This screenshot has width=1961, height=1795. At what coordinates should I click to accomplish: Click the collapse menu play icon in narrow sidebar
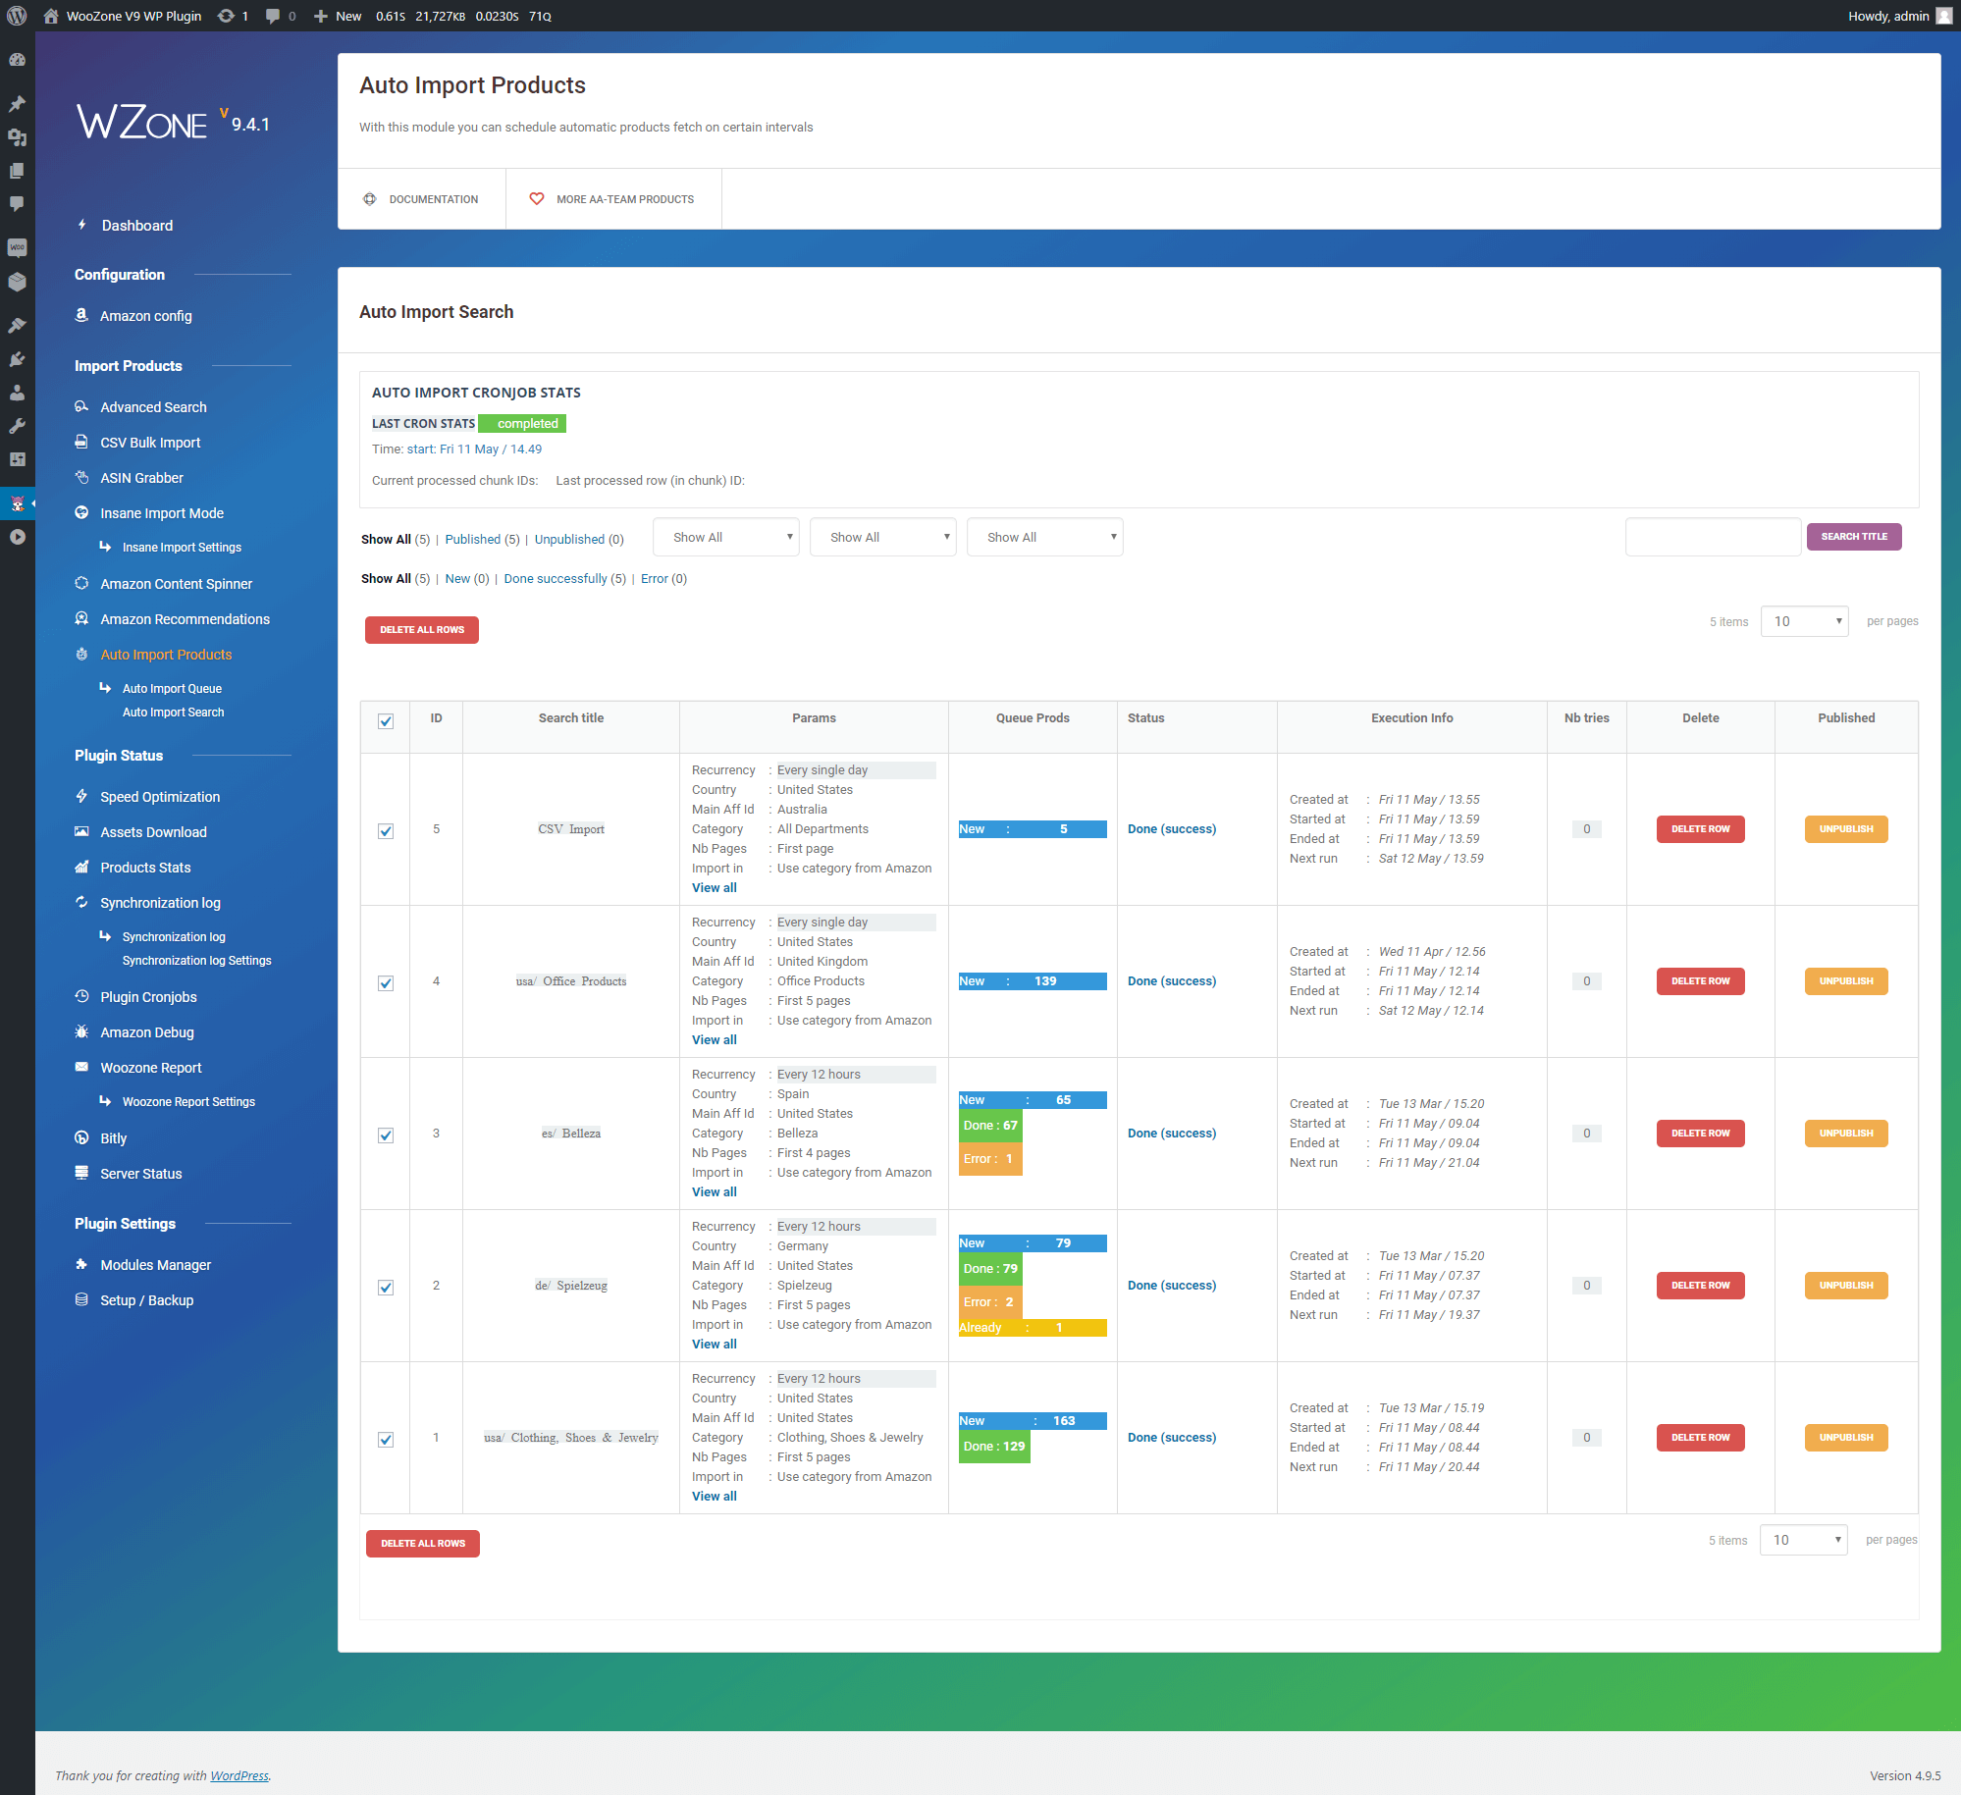(x=17, y=537)
